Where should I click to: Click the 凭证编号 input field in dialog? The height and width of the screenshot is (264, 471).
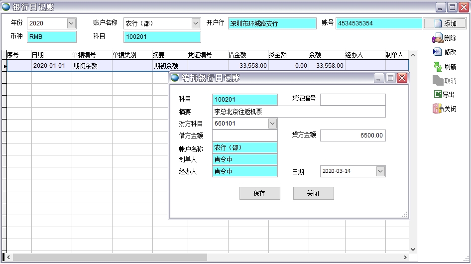(353, 100)
